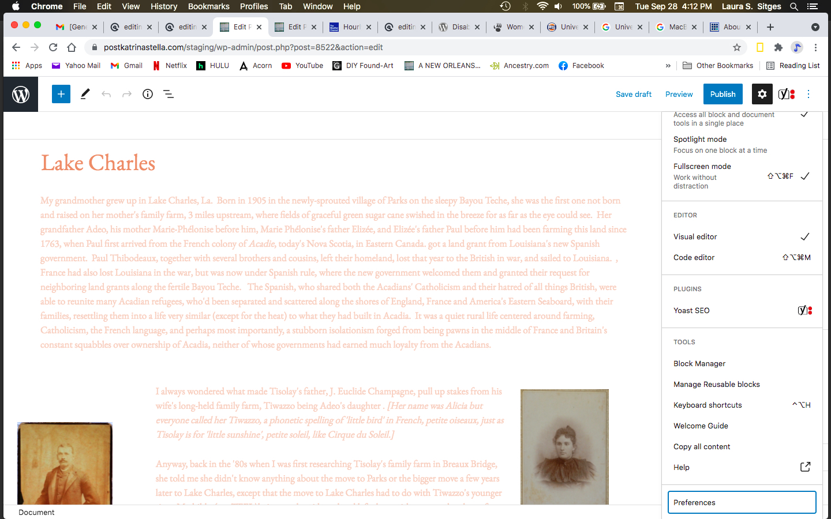Open Chrome Bookmarks menu
Image resolution: width=831 pixels, height=519 pixels.
pos(209,6)
